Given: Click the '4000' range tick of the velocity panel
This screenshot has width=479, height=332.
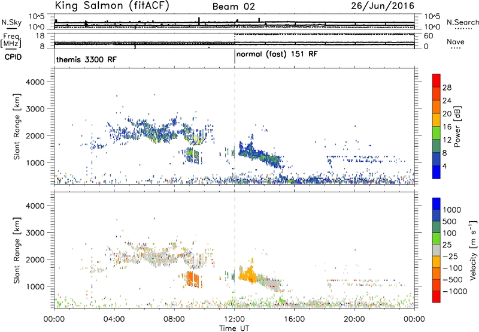Looking at the screenshot, I should point(35,206).
